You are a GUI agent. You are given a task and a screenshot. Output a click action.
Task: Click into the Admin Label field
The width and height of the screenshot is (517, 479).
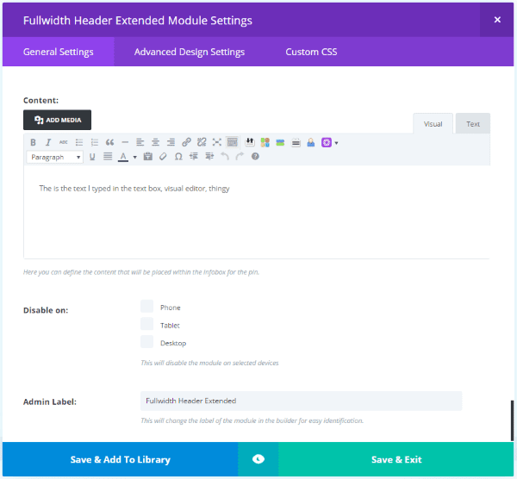[301, 401]
